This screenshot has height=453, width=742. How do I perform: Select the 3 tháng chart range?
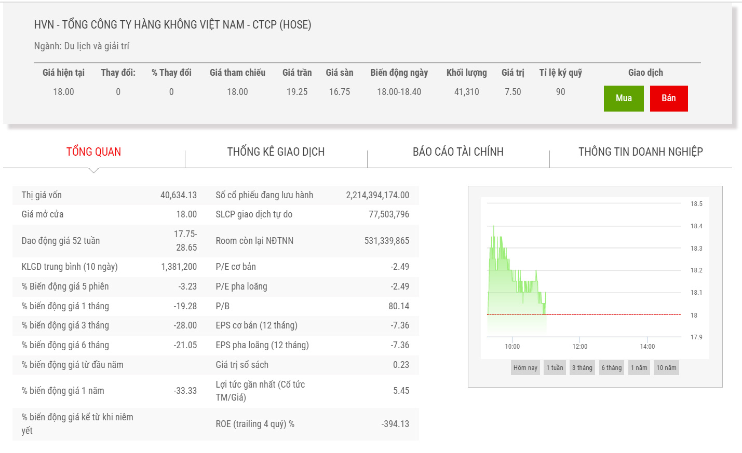click(x=582, y=368)
